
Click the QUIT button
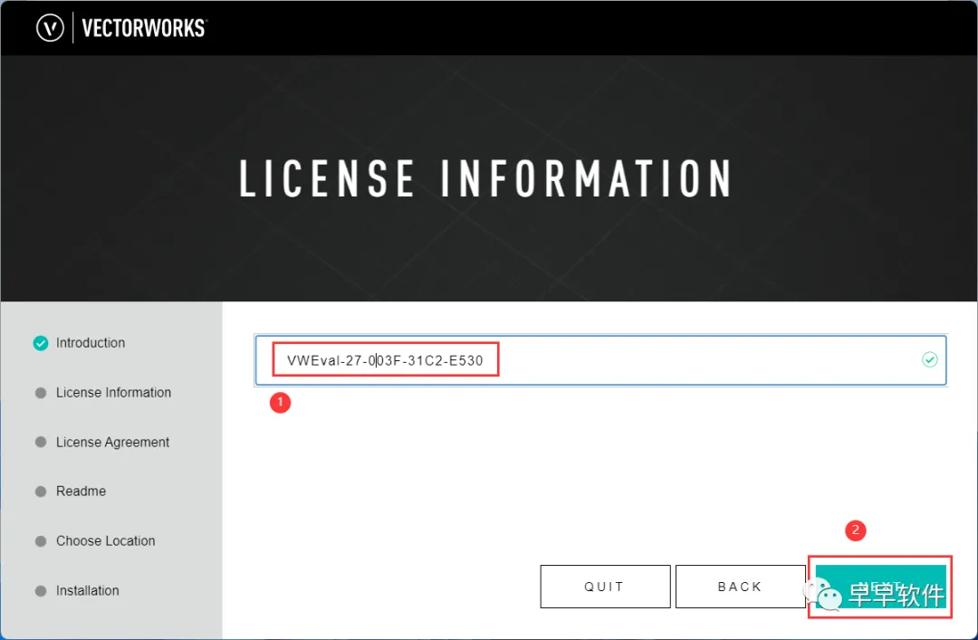click(605, 587)
